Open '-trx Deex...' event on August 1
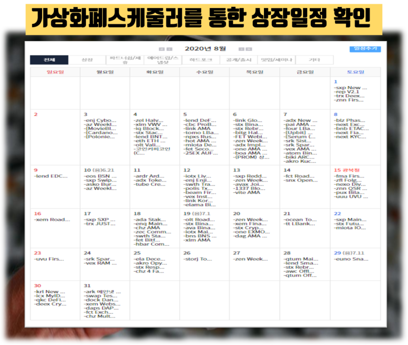 click(x=349, y=96)
